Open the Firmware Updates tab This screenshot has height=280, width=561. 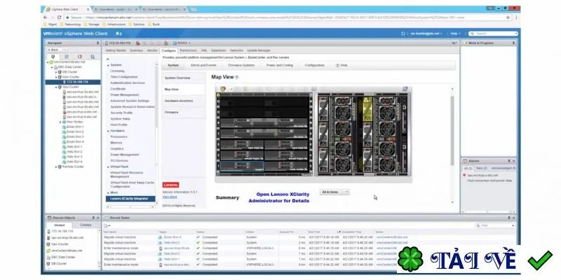(x=241, y=65)
